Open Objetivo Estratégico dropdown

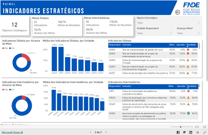pos(169,23)
